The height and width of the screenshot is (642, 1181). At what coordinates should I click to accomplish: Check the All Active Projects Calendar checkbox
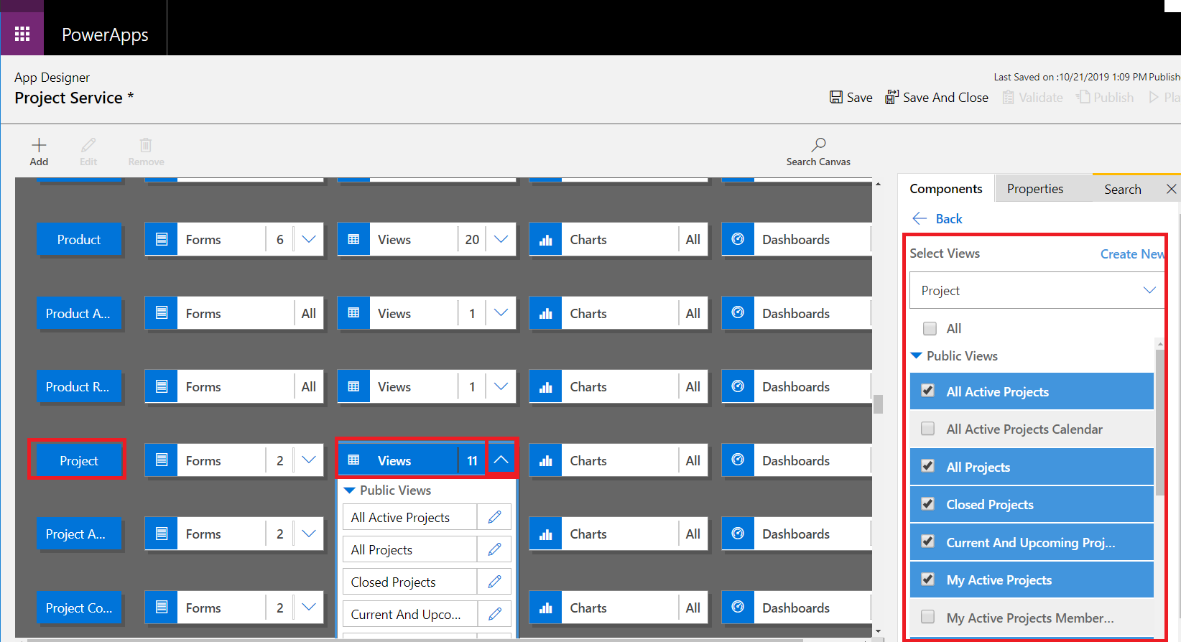tap(928, 429)
